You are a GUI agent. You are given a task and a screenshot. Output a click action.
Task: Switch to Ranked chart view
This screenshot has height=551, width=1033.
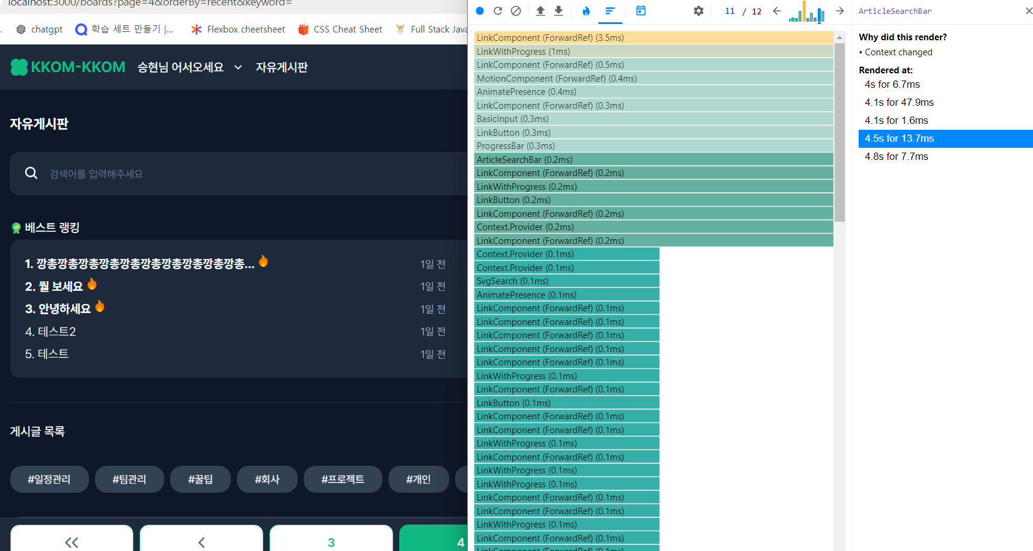[610, 11]
